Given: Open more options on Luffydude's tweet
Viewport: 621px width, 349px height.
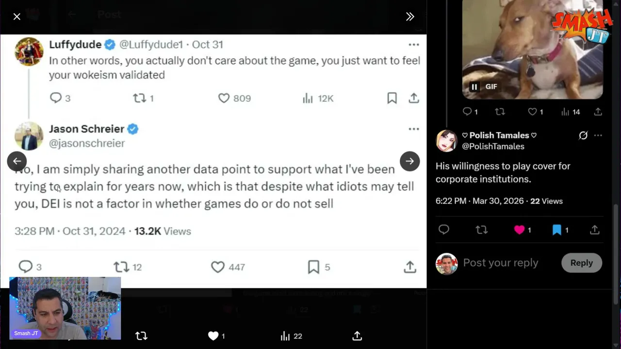Looking at the screenshot, I should [x=413, y=45].
